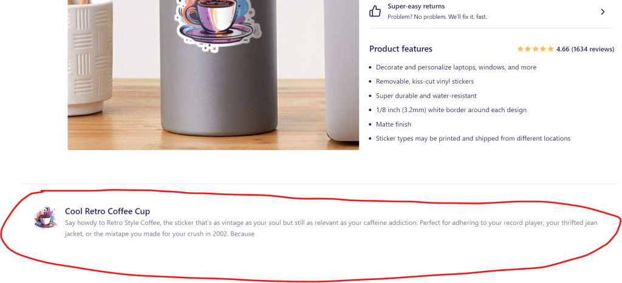Viewport: 622px width, 283px height.
Task: Open the Super-easy returns heading
Action: coord(416,6)
